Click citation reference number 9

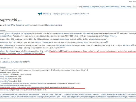(43, 53)
